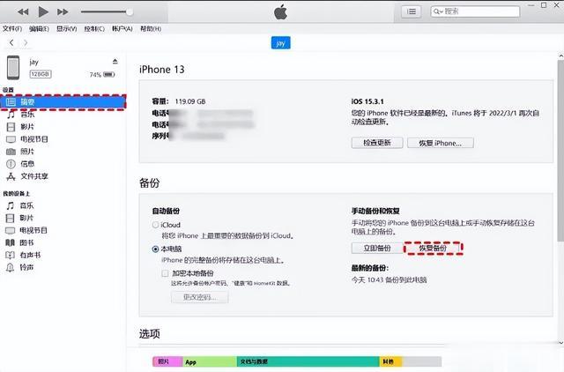Click the 文稿与数据 storage bar segment

308,361
